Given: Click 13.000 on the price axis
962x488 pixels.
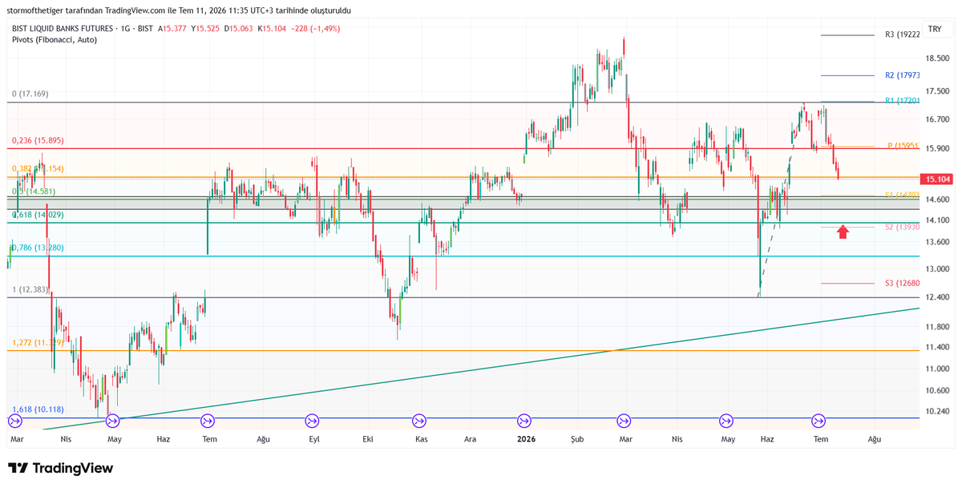Looking at the screenshot, I should 936,268.
